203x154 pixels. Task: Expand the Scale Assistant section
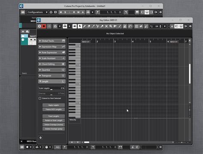click(52, 58)
